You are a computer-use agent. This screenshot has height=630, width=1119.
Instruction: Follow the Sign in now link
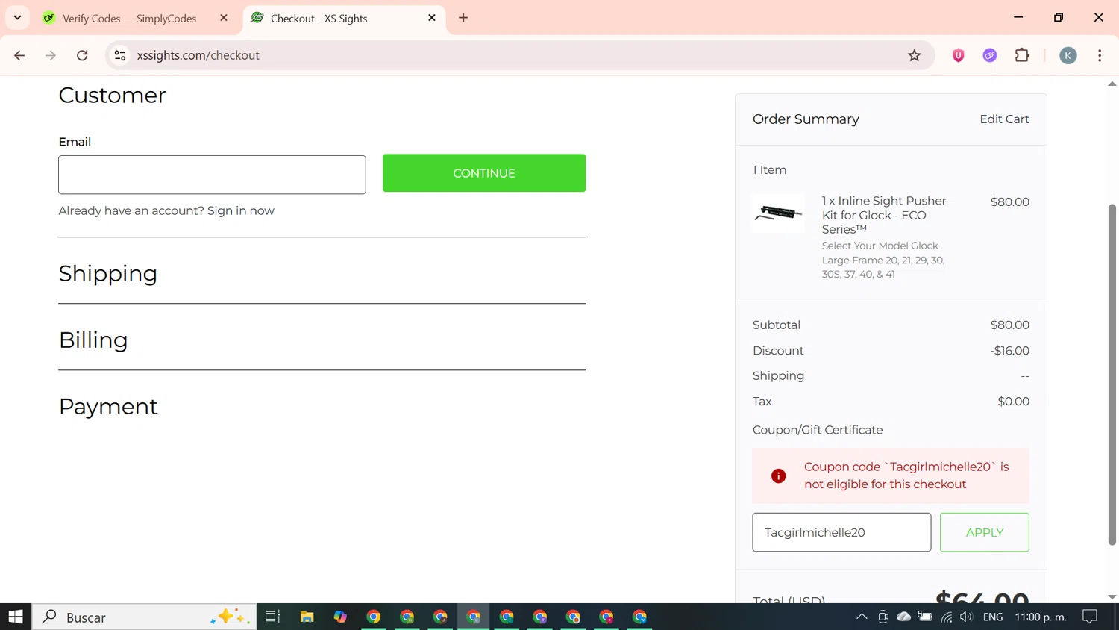point(241,210)
